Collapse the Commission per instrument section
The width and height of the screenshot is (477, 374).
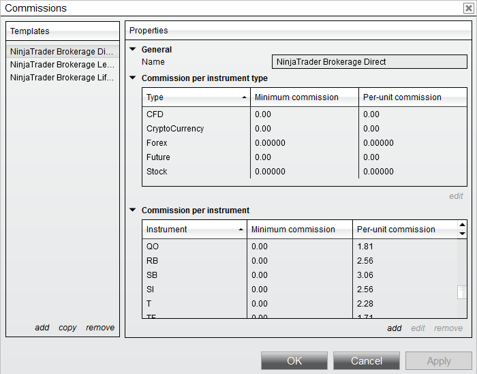point(133,210)
